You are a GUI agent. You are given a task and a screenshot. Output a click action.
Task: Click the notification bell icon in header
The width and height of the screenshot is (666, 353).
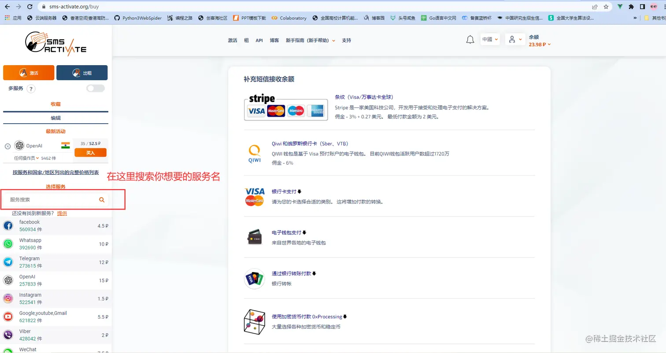click(x=470, y=39)
